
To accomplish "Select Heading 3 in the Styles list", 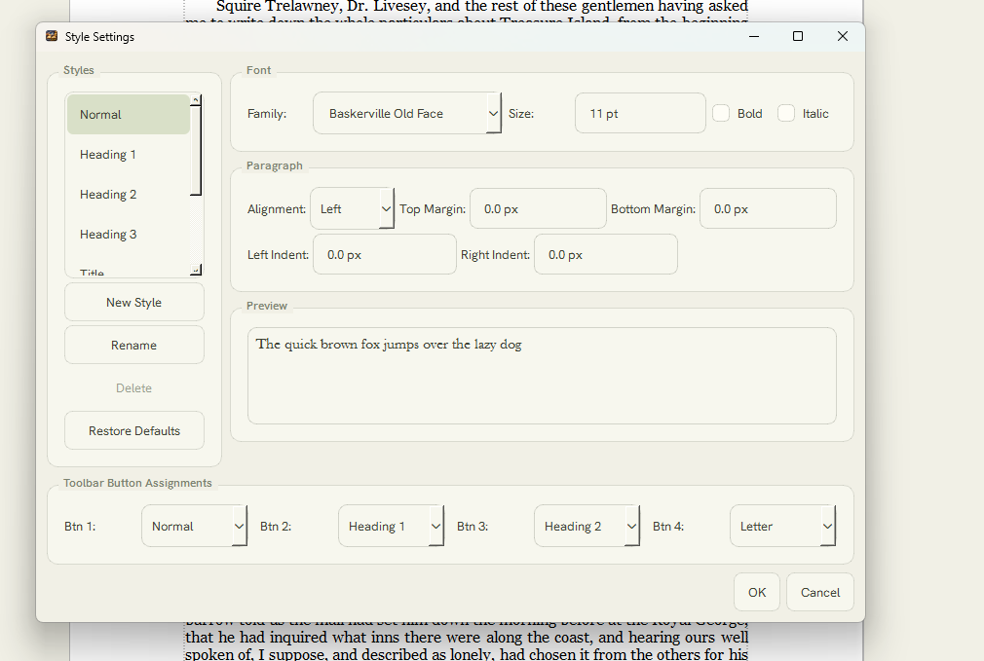I will click(x=129, y=234).
